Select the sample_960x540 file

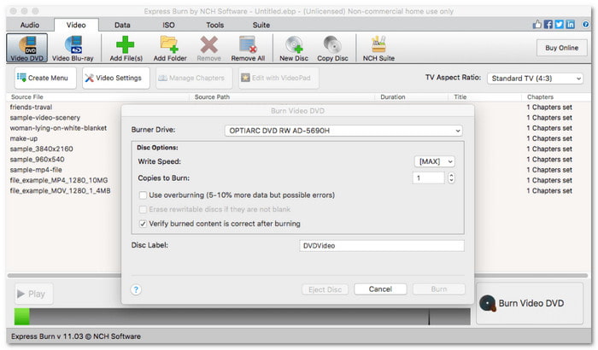(37, 160)
